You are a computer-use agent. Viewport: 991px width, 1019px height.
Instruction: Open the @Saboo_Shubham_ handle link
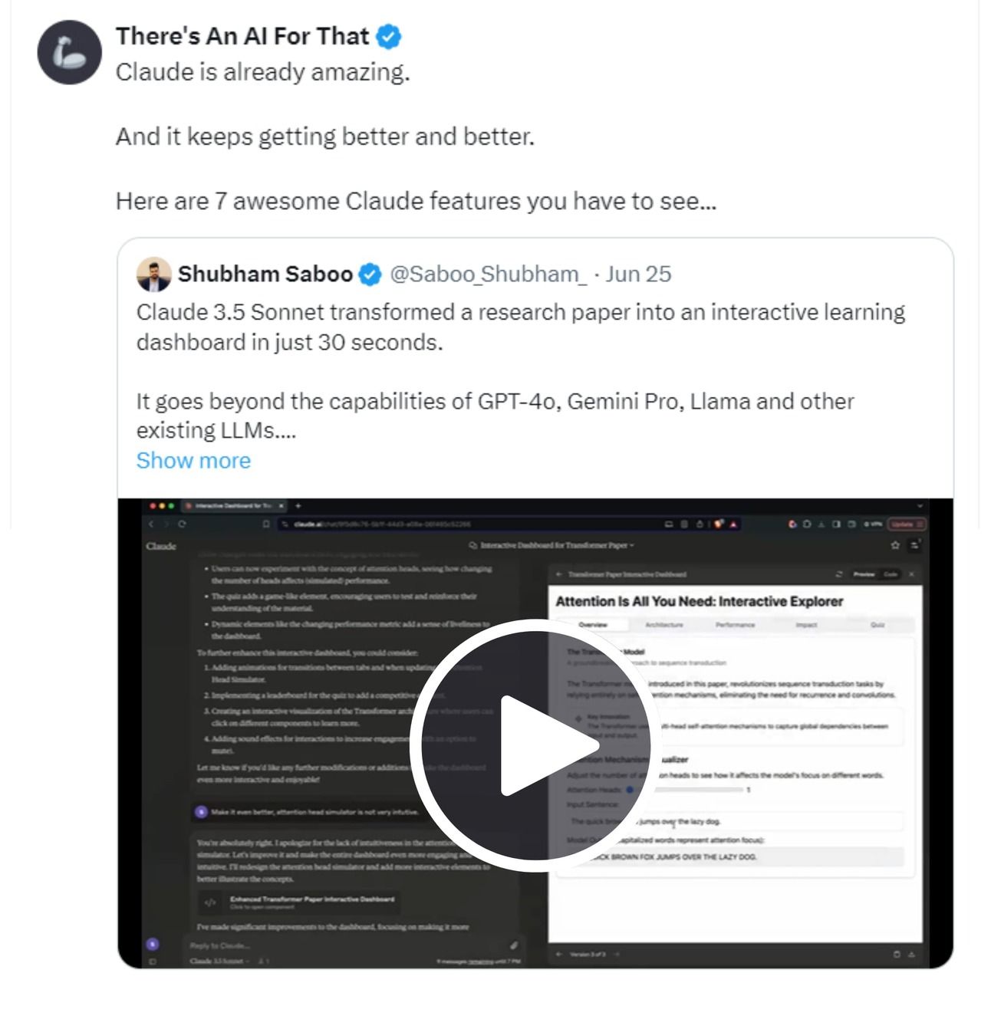tap(488, 274)
